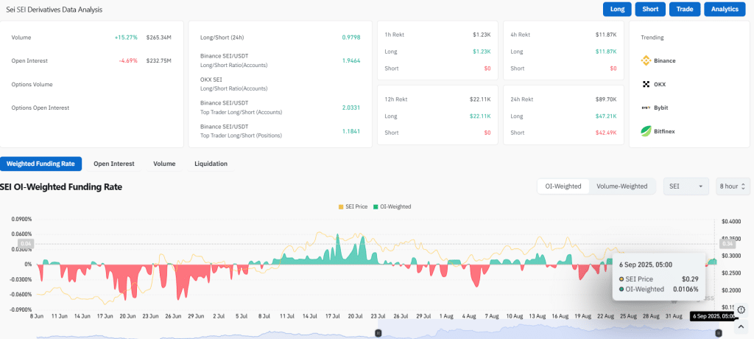Select the Volume tab
The width and height of the screenshot is (754, 339).
click(x=164, y=164)
